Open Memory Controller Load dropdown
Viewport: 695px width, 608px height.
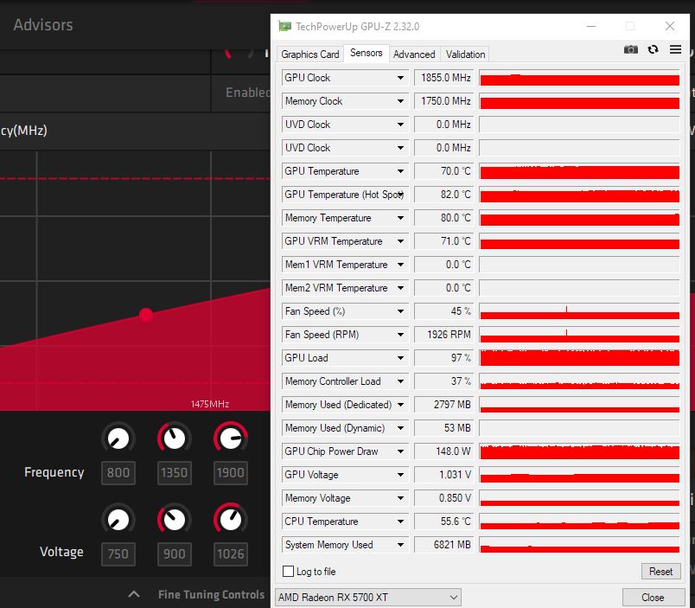click(x=400, y=381)
